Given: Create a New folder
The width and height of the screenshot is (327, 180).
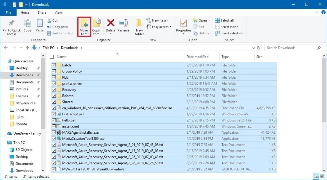Looking at the screenshot, I should point(139,26).
